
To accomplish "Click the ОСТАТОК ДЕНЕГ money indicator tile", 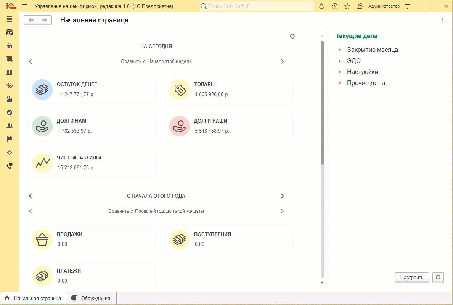I will [92, 90].
